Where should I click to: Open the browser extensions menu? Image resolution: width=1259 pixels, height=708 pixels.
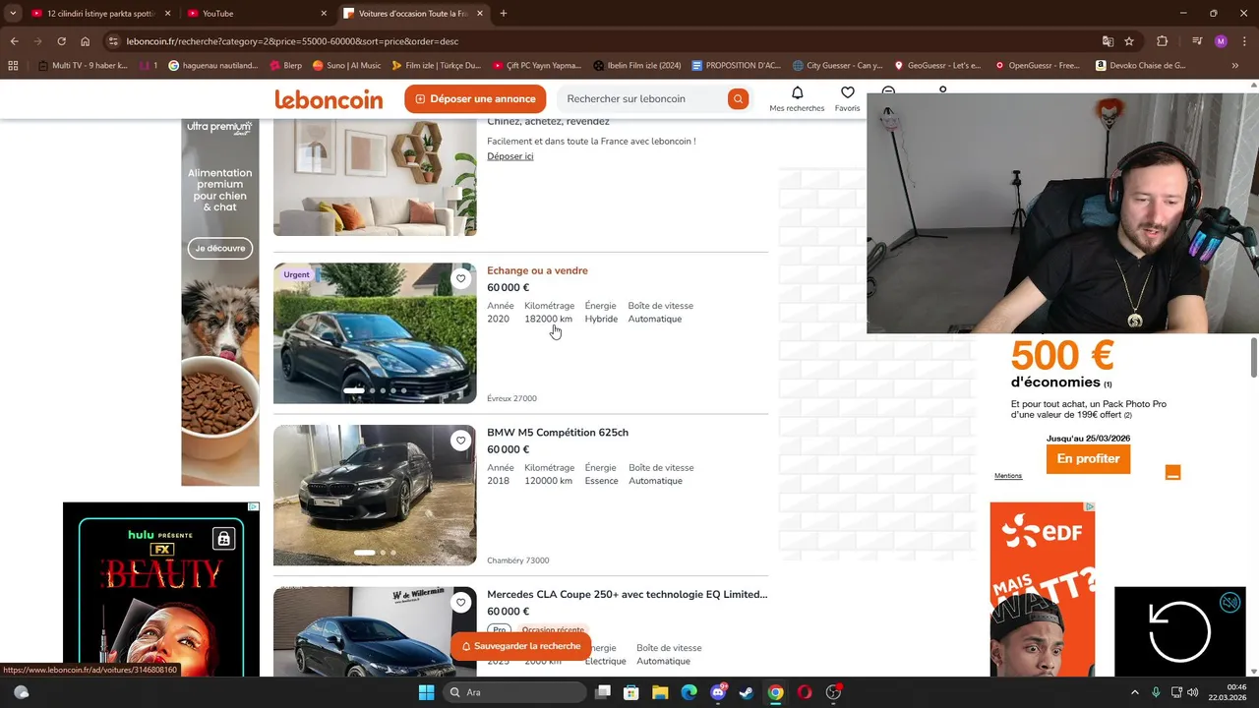[x=1162, y=41]
